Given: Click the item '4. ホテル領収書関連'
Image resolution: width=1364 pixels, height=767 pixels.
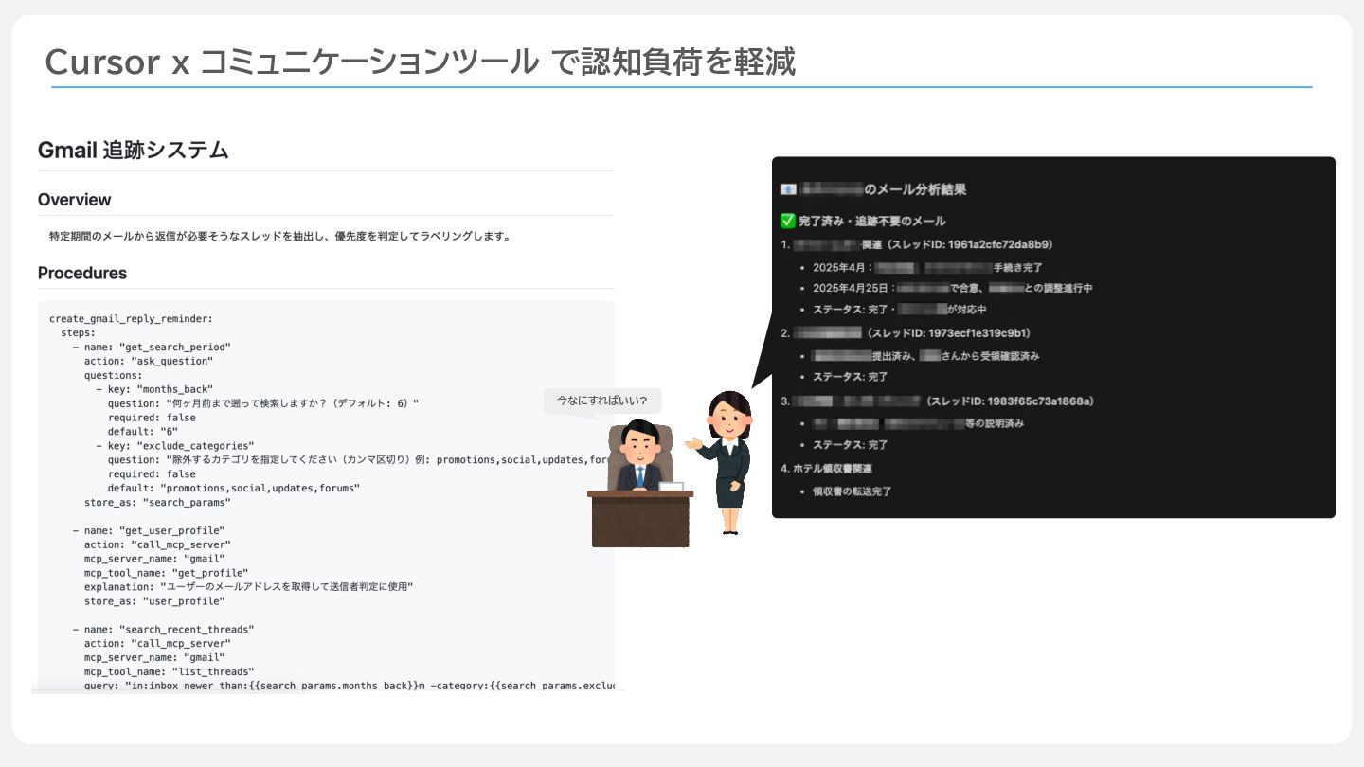Looking at the screenshot, I should (827, 469).
